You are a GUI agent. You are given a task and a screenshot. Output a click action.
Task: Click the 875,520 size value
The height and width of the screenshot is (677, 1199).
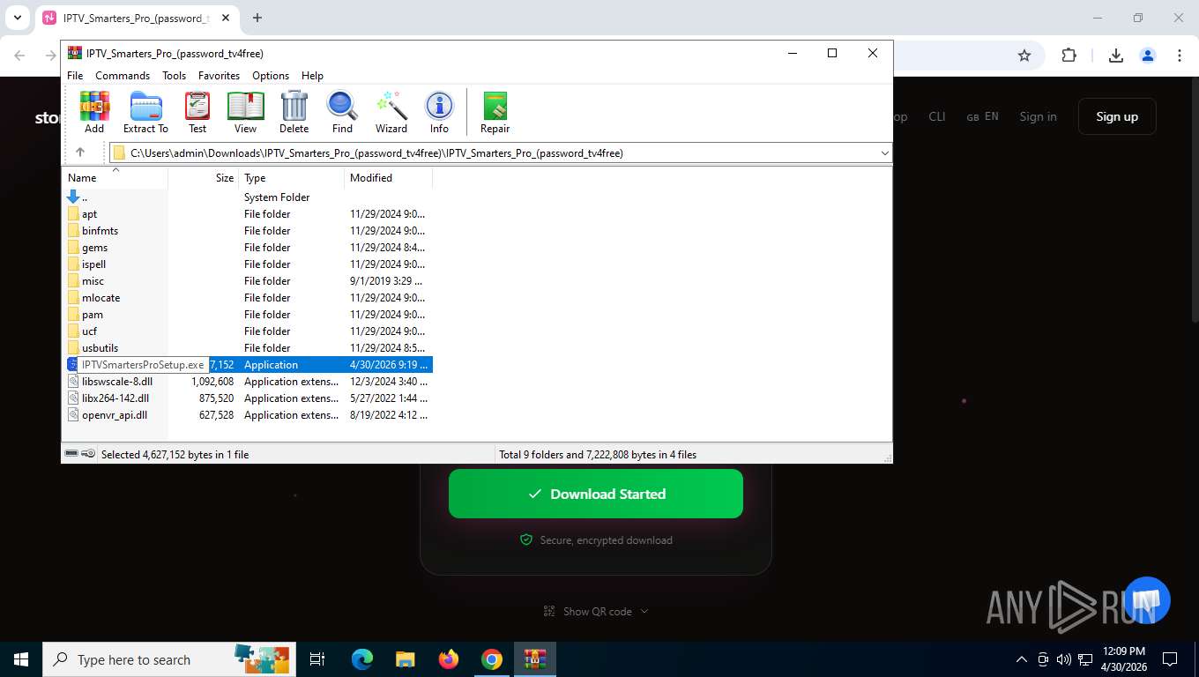tap(217, 398)
